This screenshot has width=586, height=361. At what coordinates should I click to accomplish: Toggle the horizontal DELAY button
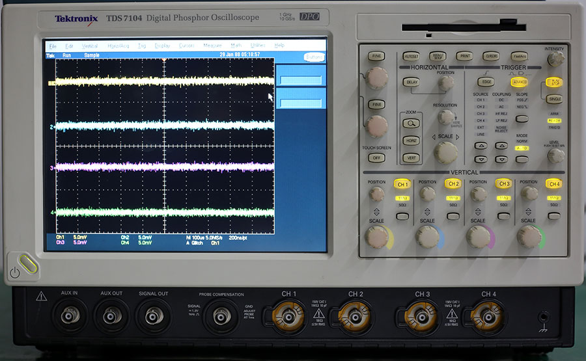tap(412, 82)
